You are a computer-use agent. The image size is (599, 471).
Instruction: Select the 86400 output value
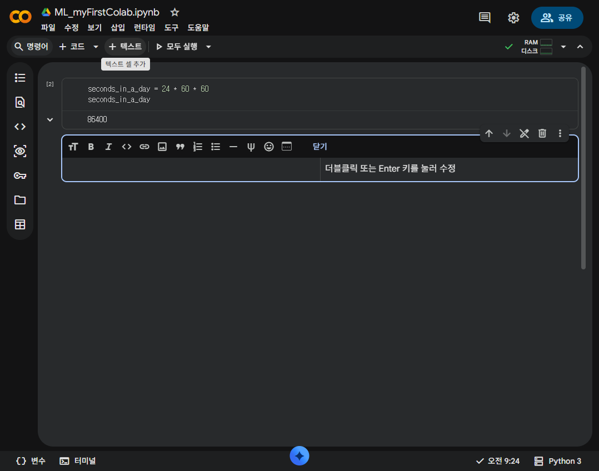click(x=97, y=119)
